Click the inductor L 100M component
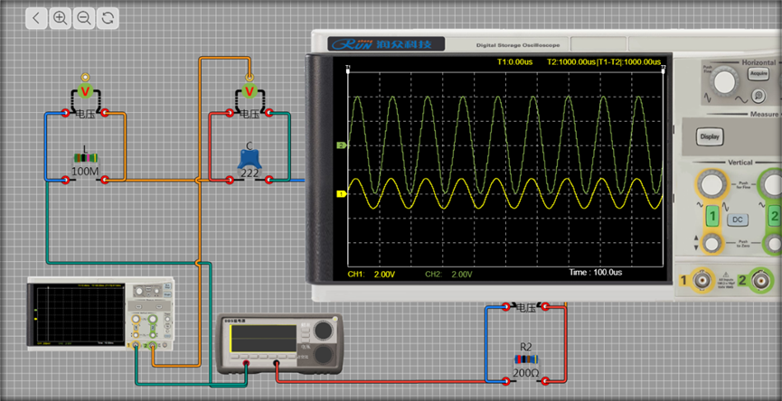The width and height of the screenshot is (782, 401). [85, 159]
